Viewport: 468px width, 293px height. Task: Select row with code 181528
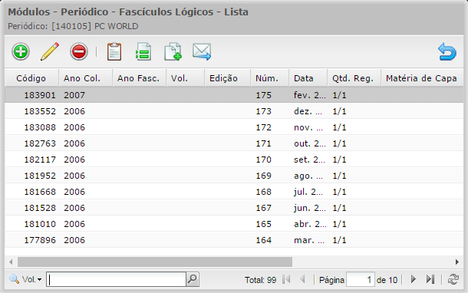[234, 208]
